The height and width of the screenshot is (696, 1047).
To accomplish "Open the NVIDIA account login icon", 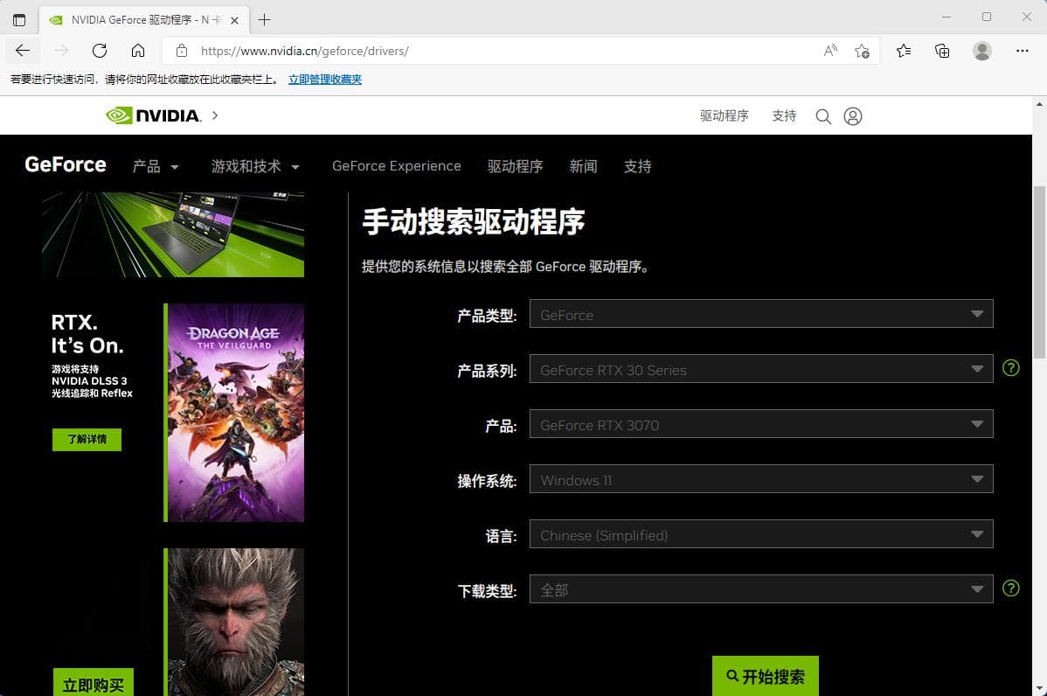I will tap(853, 116).
